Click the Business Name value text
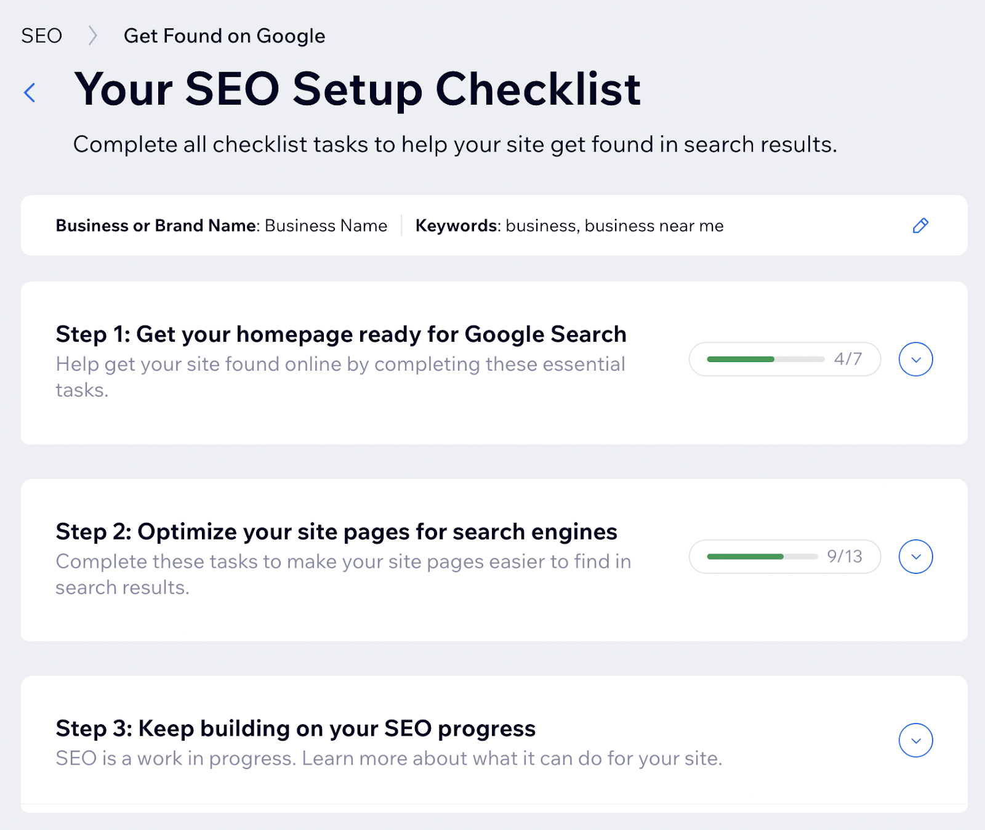 click(325, 226)
